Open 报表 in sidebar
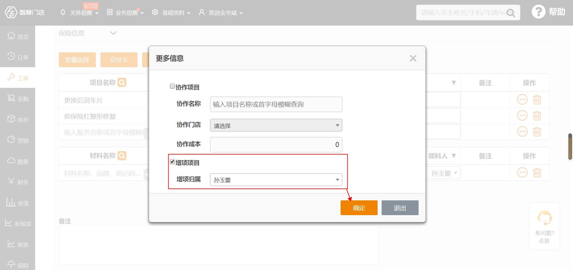Viewport: 573px width, 270px height. [18, 244]
